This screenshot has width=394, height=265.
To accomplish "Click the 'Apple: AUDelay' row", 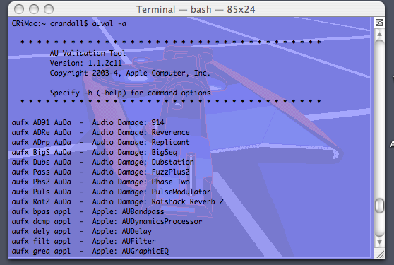I will click(x=82, y=231).
